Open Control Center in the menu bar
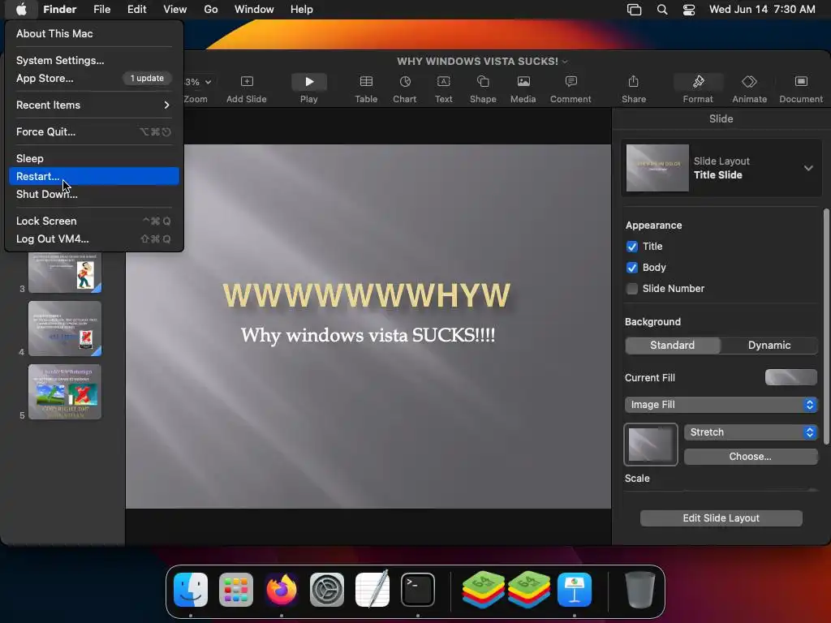 click(688, 9)
